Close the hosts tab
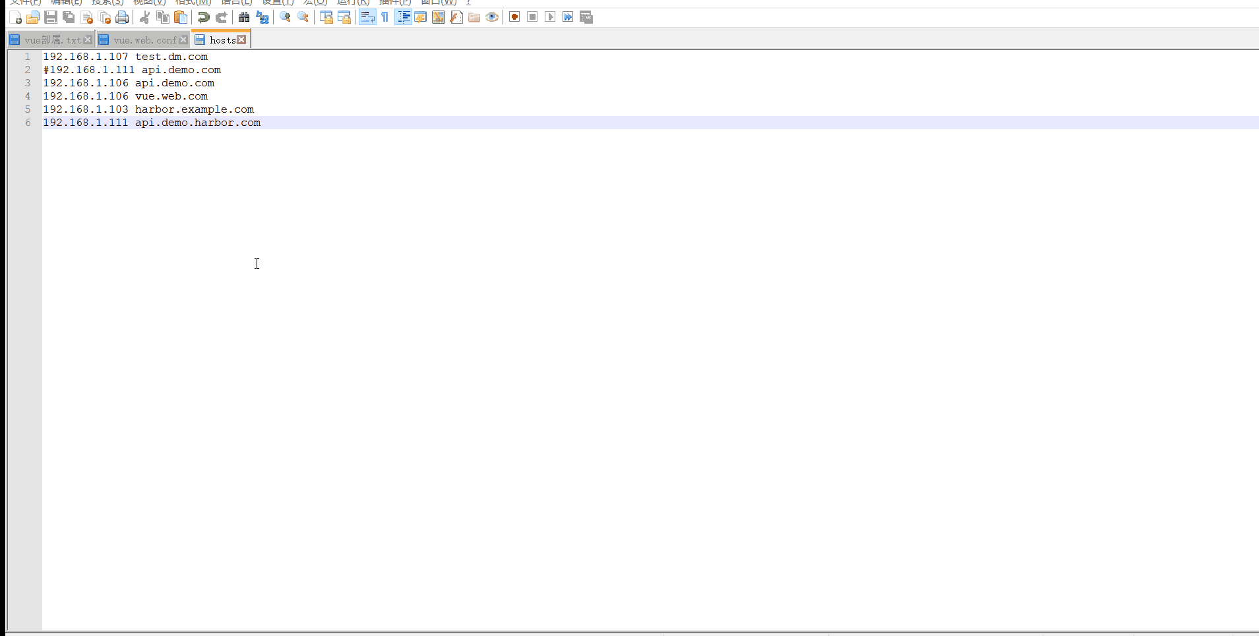The width and height of the screenshot is (1259, 636). coord(242,40)
